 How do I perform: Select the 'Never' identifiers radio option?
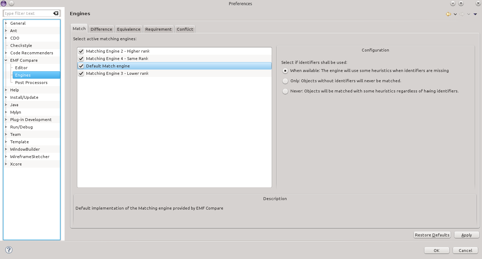tap(285, 91)
